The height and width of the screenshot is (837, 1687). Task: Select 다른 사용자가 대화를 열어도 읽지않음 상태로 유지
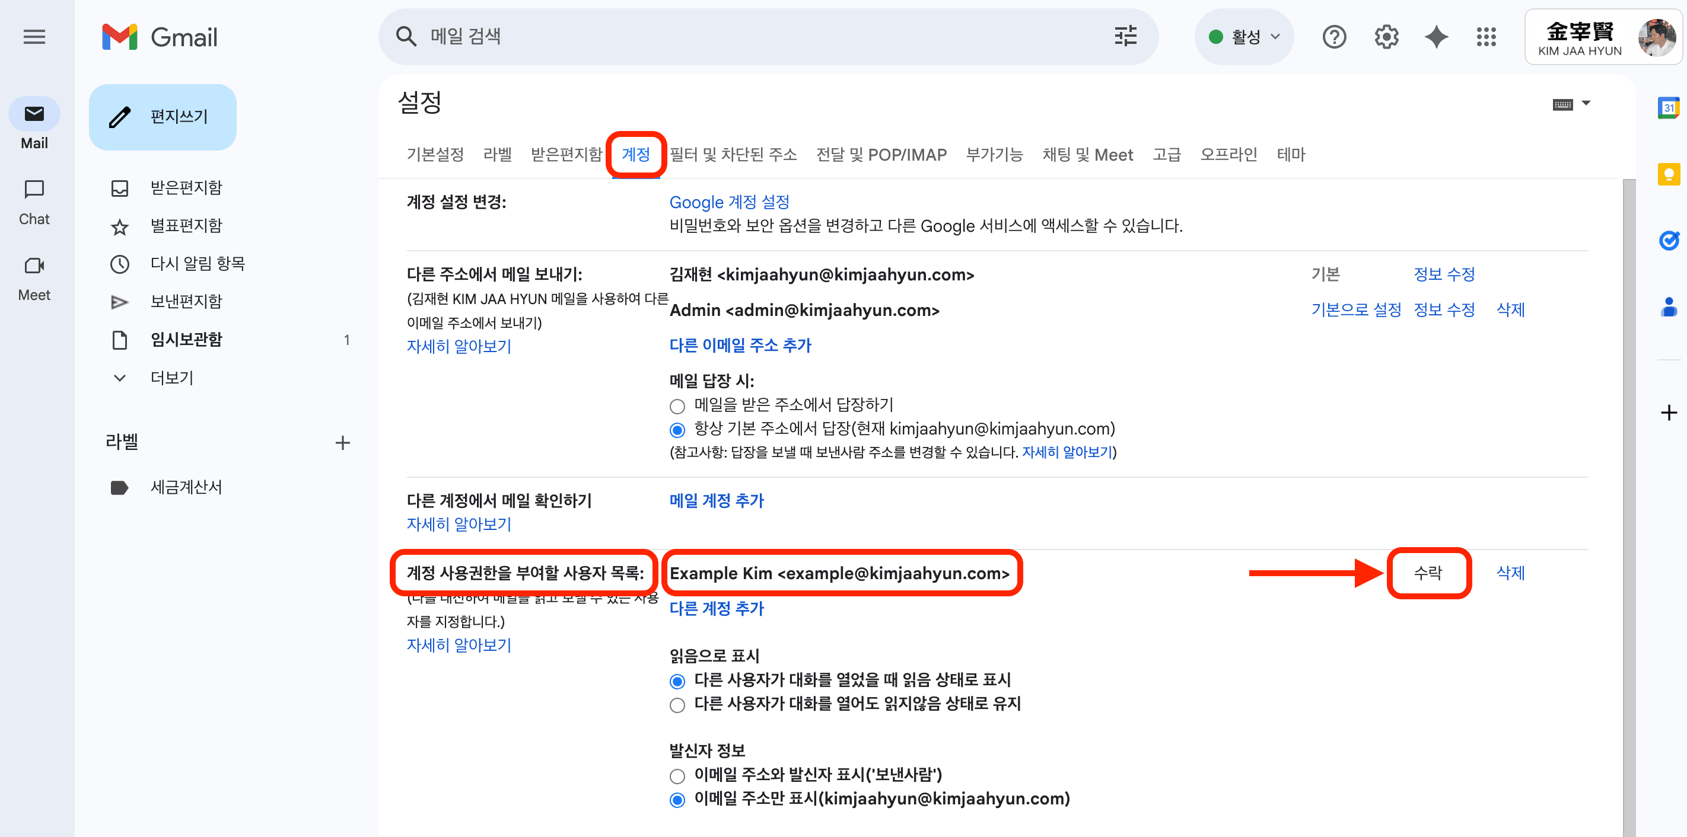pyautogui.click(x=677, y=705)
